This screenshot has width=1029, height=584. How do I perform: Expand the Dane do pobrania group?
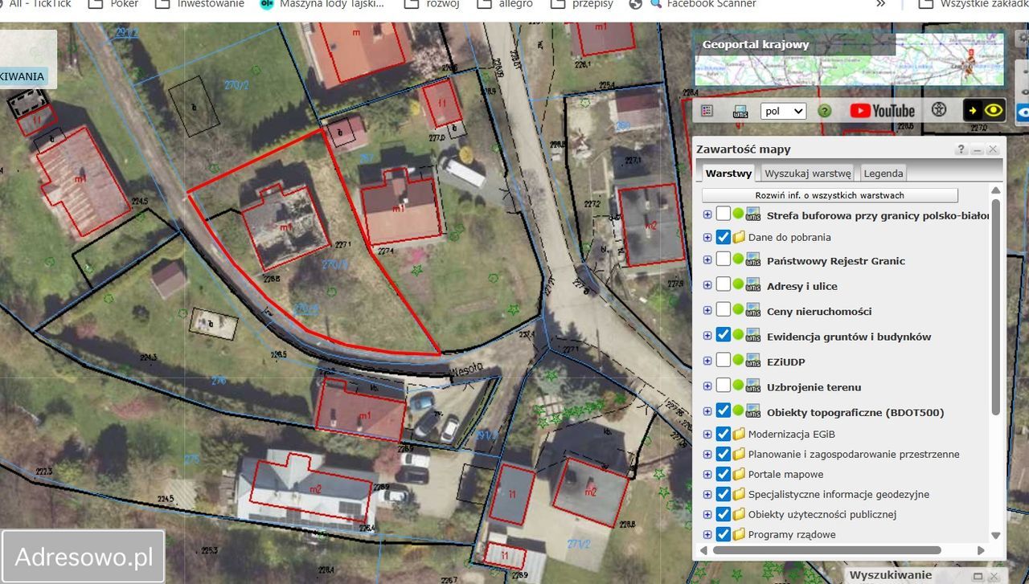707,237
